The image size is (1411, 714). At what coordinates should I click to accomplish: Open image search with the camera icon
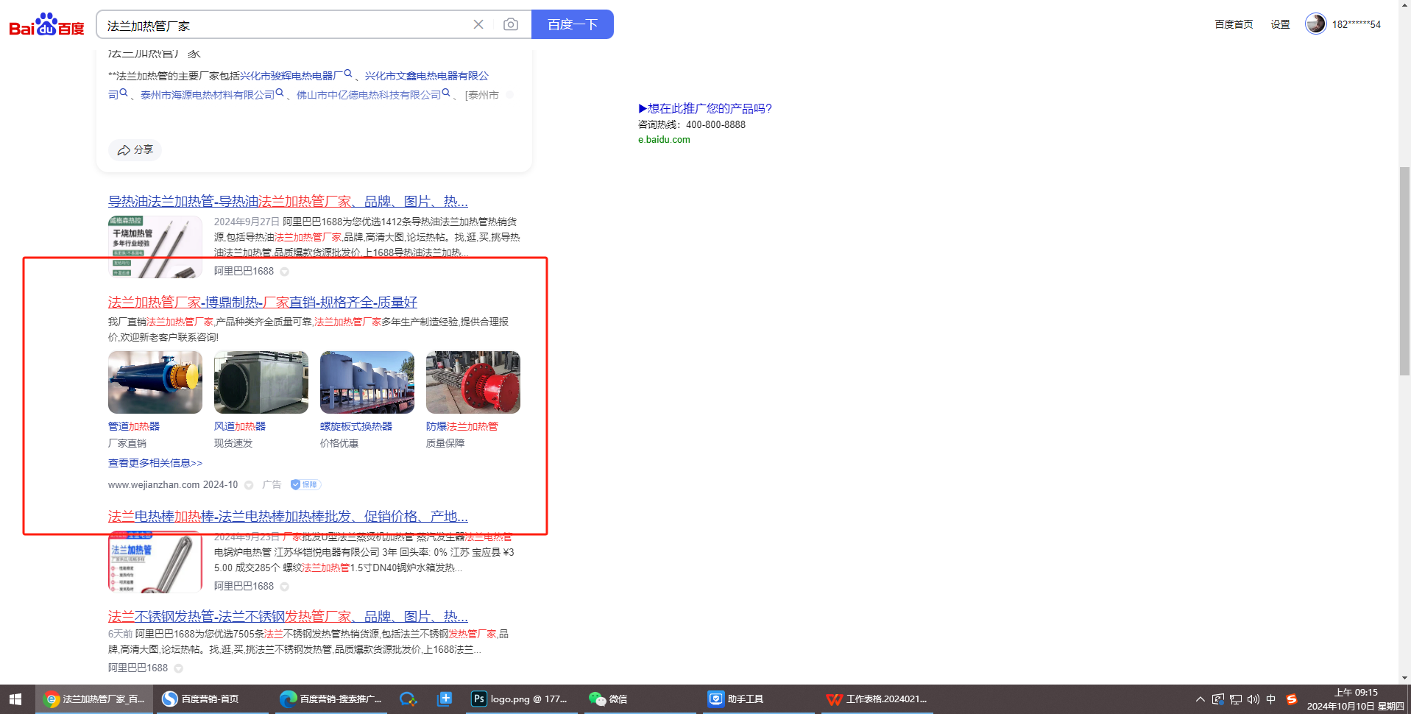pyautogui.click(x=511, y=24)
